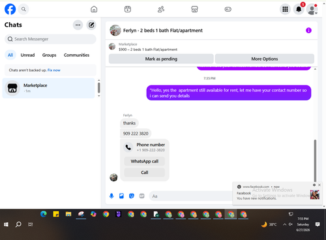
Task: Open Ferlyn's conversation profile picture
Action: tap(115, 30)
